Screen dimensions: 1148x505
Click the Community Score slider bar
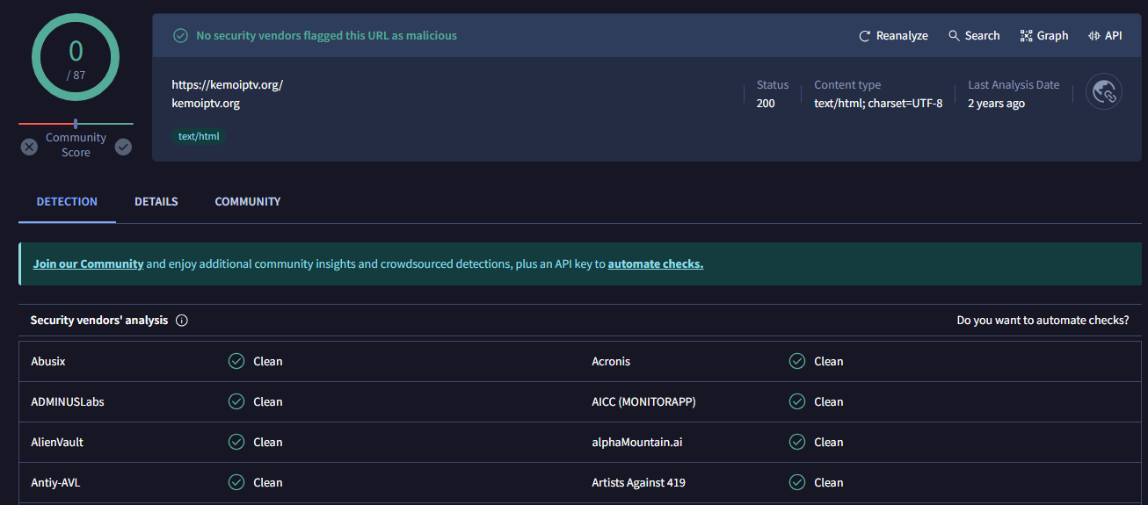pyautogui.click(x=76, y=124)
